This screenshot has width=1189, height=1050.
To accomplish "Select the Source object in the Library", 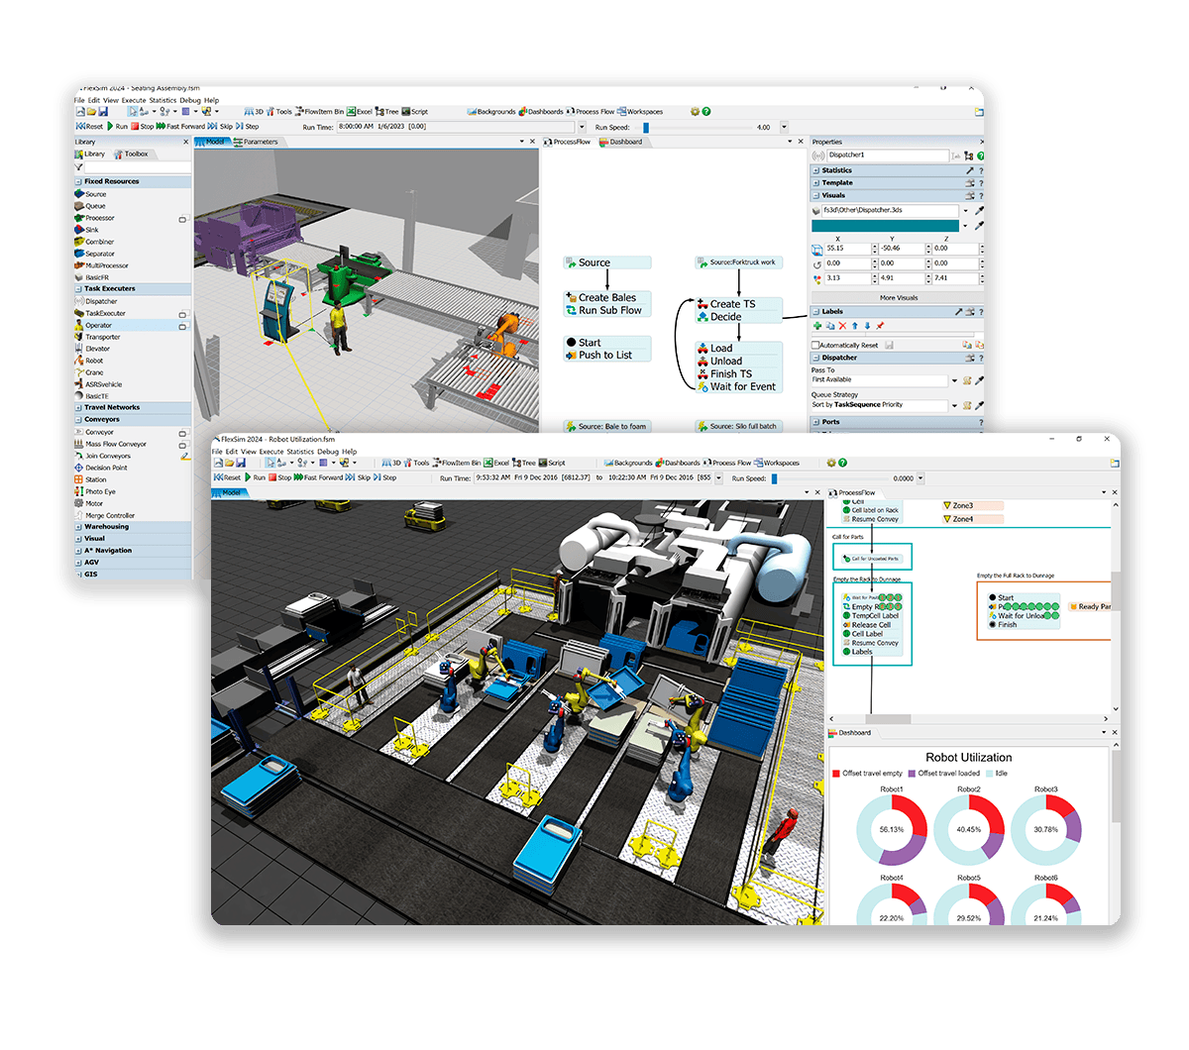I will pyautogui.click(x=90, y=194).
